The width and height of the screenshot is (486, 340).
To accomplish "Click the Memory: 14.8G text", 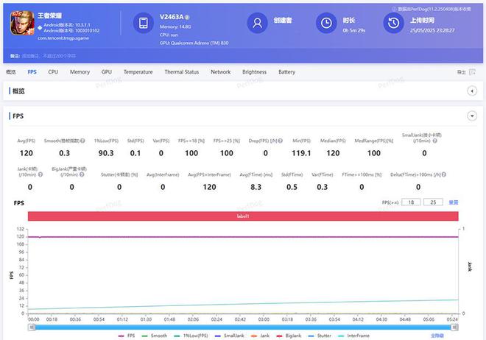I will pyautogui.click(x=175, y=26).
